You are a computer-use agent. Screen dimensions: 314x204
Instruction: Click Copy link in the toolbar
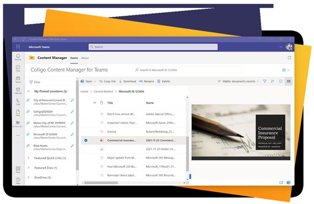coord(107,81)
